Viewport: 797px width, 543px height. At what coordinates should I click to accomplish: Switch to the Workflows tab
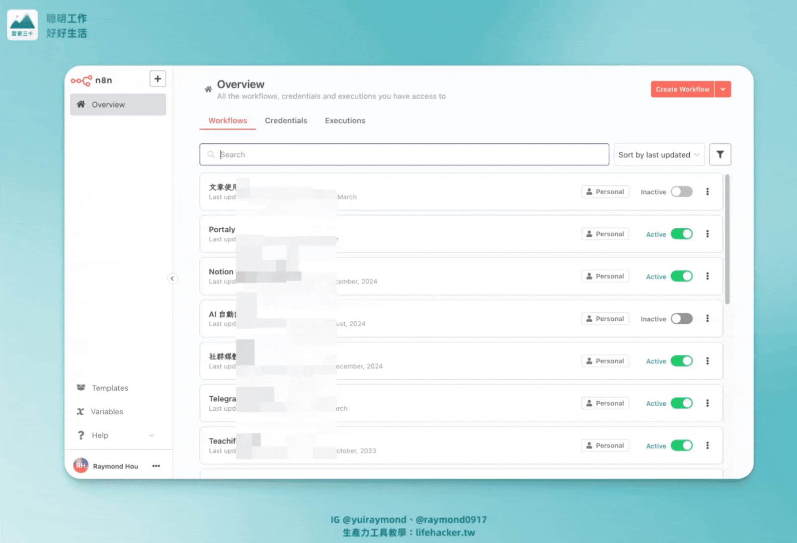click(227, 121)
